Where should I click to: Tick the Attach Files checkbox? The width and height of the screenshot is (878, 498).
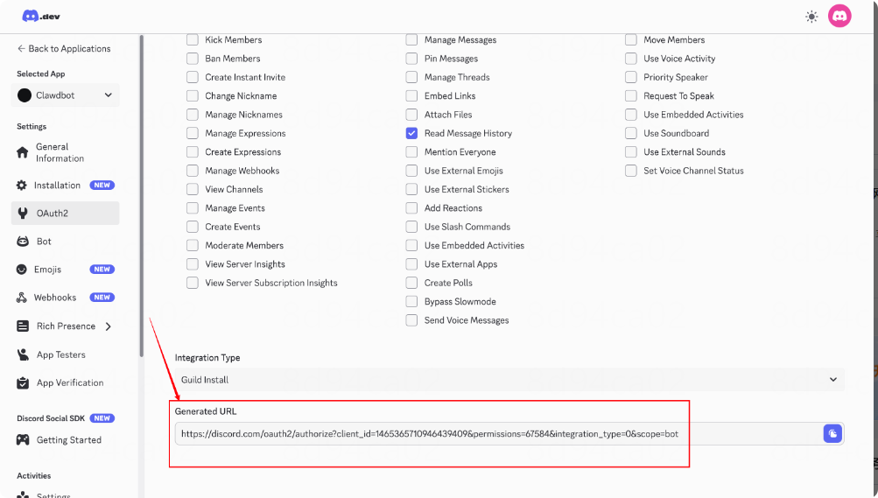coord(411,114)
